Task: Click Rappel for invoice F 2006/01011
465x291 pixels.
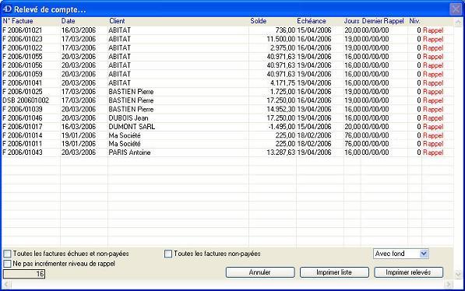Action: click(433, 144)
